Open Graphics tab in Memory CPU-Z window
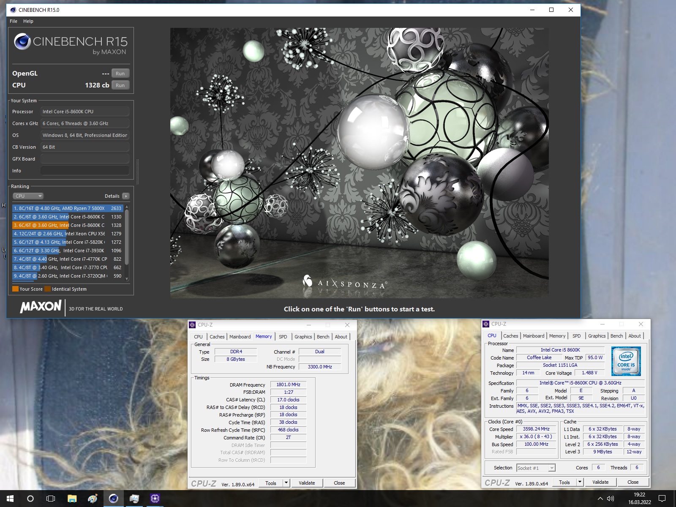 point(303,337)
